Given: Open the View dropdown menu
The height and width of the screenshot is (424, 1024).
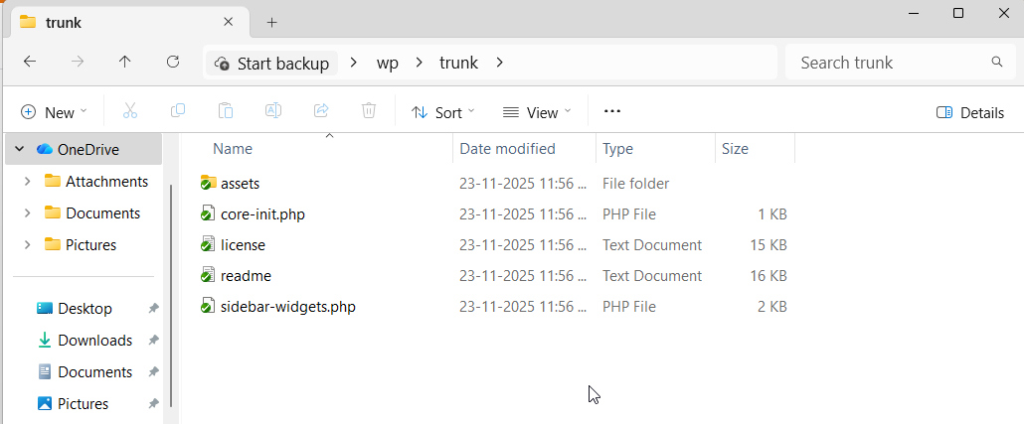Looking at the screenshot, I should click(537, 112).
